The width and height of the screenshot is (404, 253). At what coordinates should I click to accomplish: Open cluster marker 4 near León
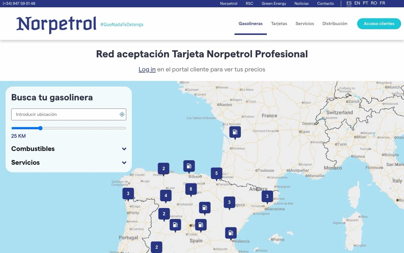(166, 195)
